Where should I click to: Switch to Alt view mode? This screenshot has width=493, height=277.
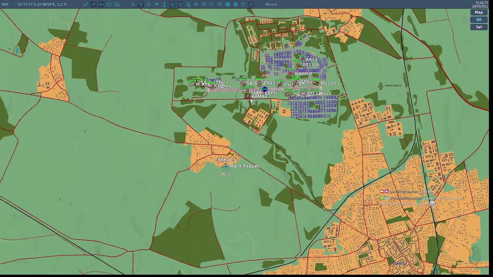[479, 20]
